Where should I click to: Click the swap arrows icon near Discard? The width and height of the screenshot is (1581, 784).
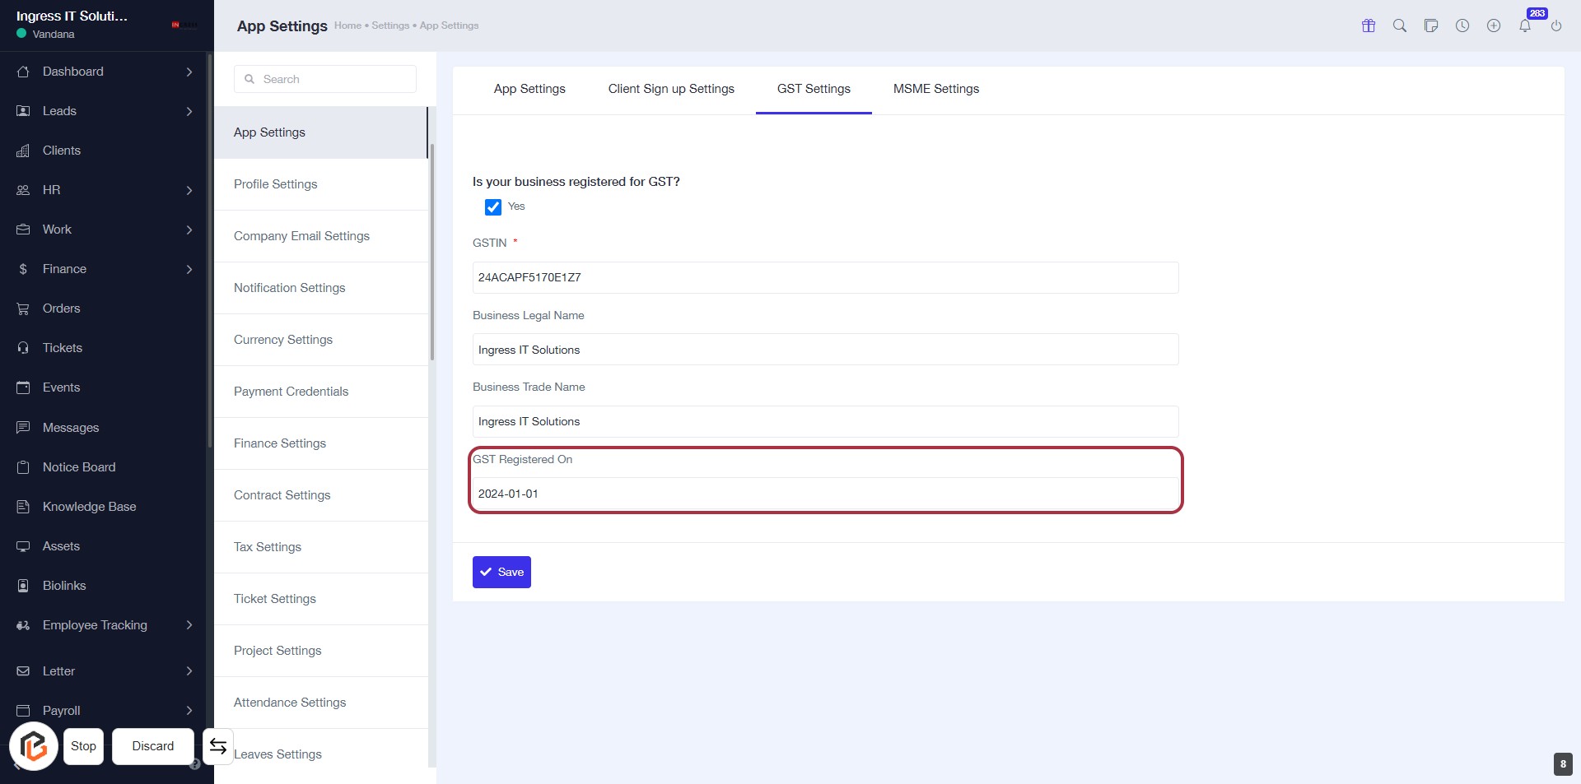218,746
